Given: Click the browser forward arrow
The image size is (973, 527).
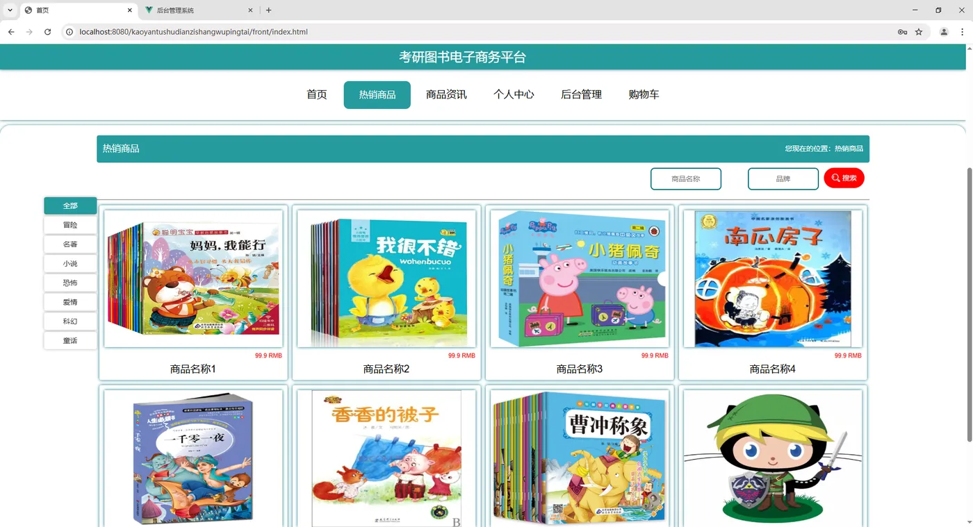Looking at the screenshot, I should (29, 32).
